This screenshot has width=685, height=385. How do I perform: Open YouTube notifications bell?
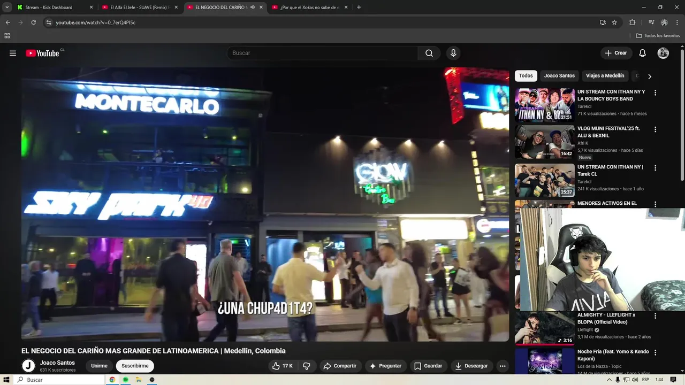point(643,53)
